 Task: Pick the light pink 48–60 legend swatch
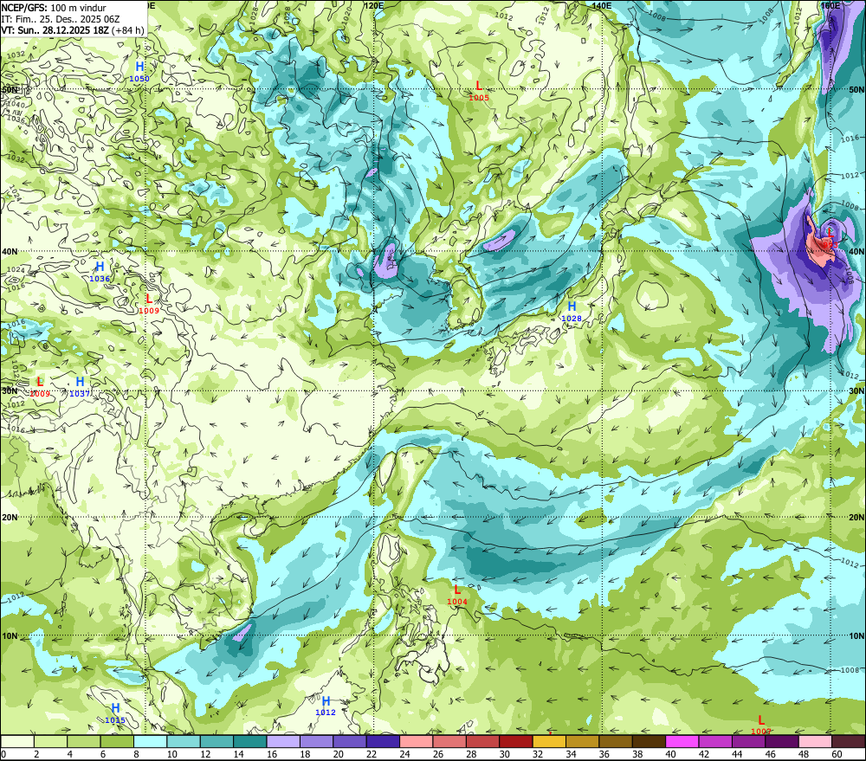coord(815,741)
